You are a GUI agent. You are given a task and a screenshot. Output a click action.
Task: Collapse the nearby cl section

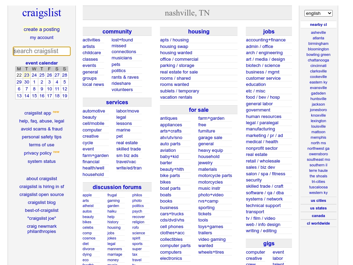(x=318, y=24)
